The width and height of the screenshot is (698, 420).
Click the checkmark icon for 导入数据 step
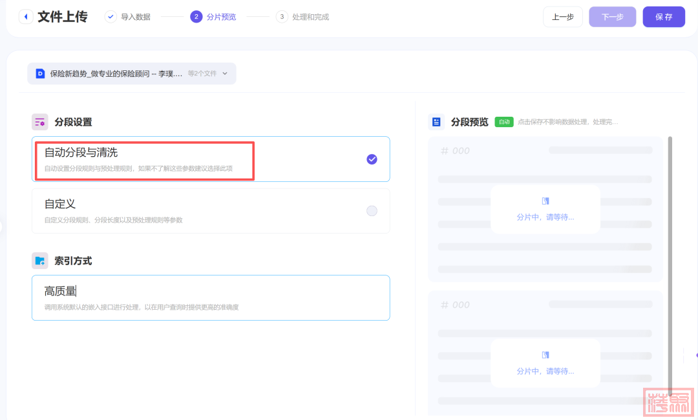click(111, 17)
